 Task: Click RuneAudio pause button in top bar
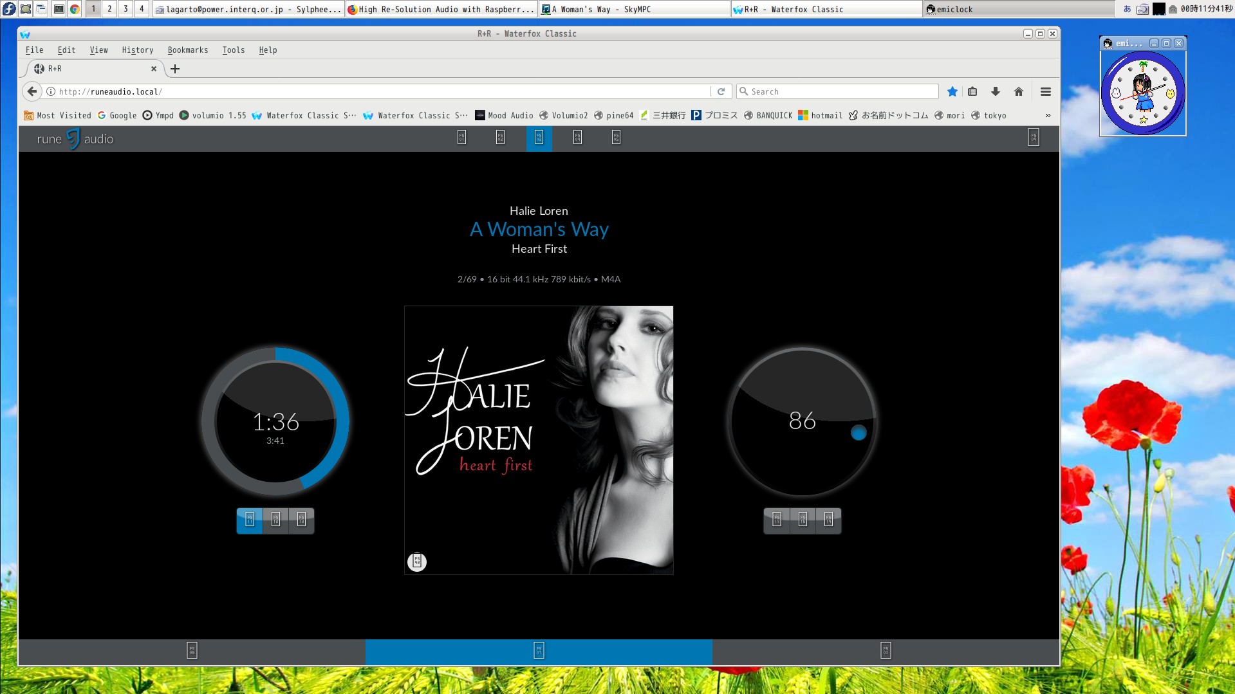577,137
